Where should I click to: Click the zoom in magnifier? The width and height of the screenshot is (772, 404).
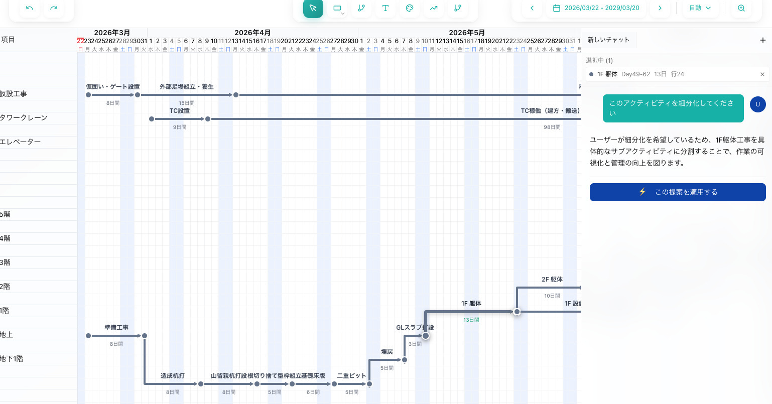[x=741, y=8]
